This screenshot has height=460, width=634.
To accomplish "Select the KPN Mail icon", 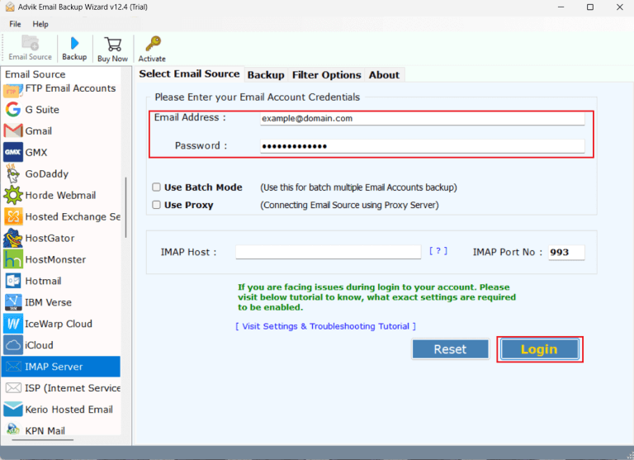I will pos(13,429).
